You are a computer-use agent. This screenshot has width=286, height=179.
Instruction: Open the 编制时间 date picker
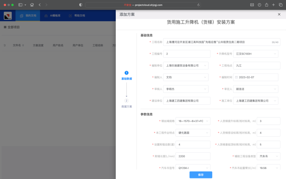click(x=256, y=77)
